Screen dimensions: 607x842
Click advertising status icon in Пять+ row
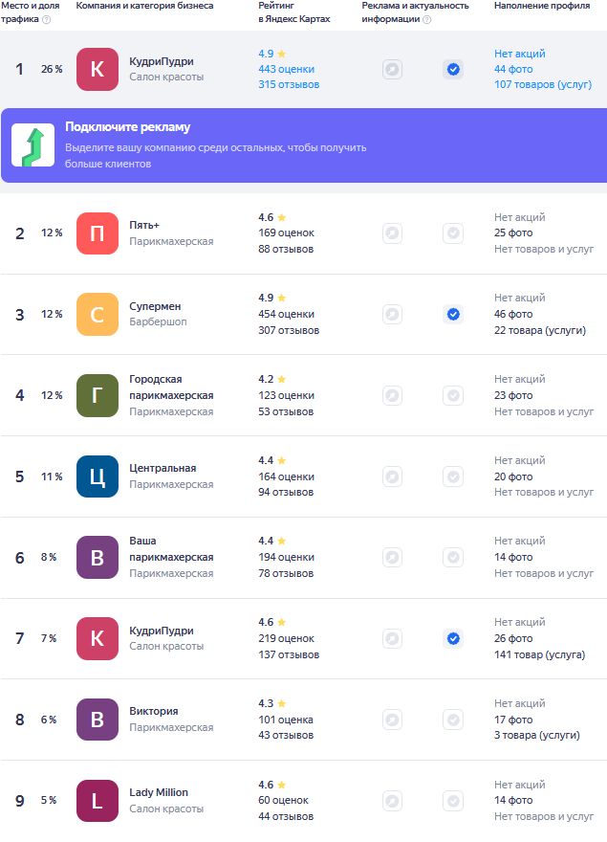click(x=392, y=233)
